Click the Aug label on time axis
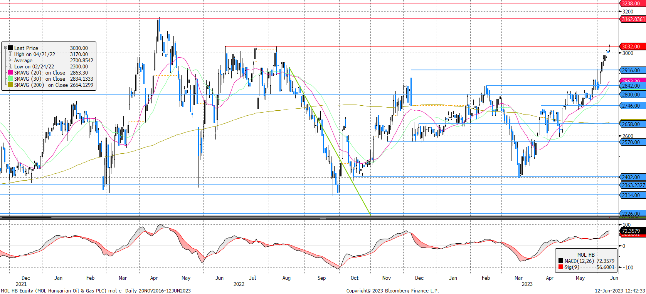This screenshot has height=294, width=646. click(286, 278)
